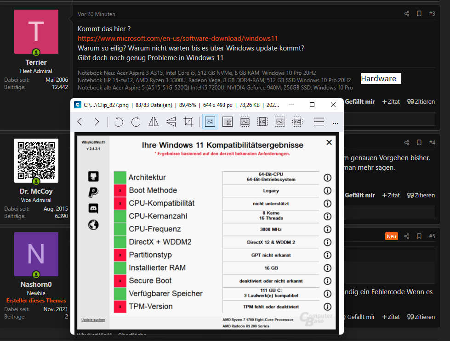Open the viewer hamburger menu
The width and height of the screenshot is (450, 341).
coord(319,122)
